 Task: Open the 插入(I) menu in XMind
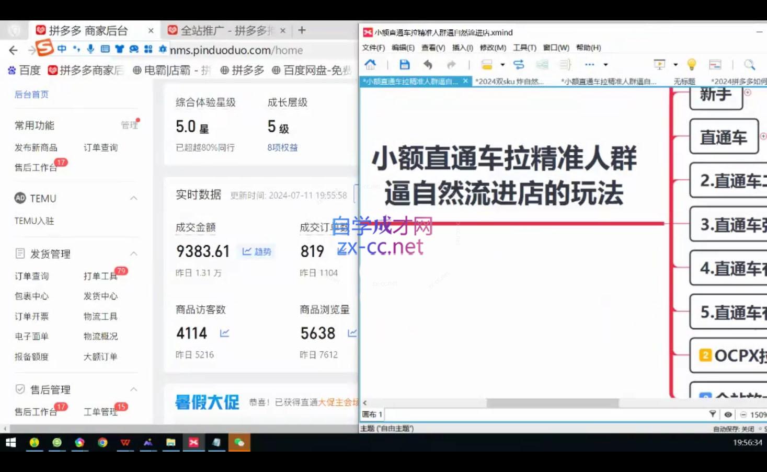462,48
